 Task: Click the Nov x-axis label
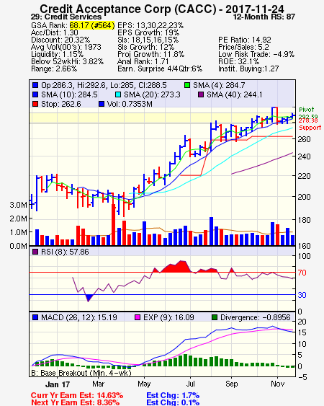click(x=277, y=384)
